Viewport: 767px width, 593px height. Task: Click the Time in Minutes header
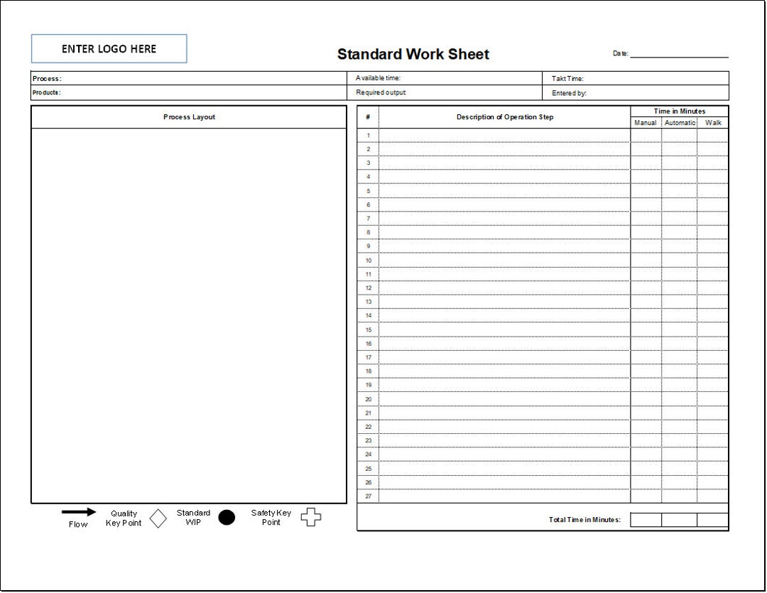(x=679, y=111)
